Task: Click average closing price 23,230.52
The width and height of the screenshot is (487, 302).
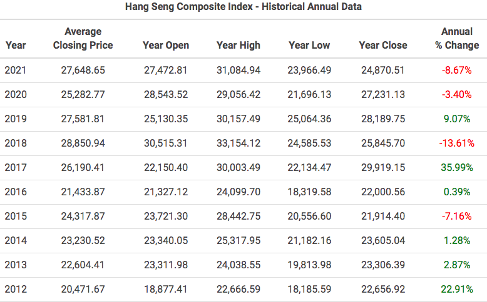Action: 83,240
